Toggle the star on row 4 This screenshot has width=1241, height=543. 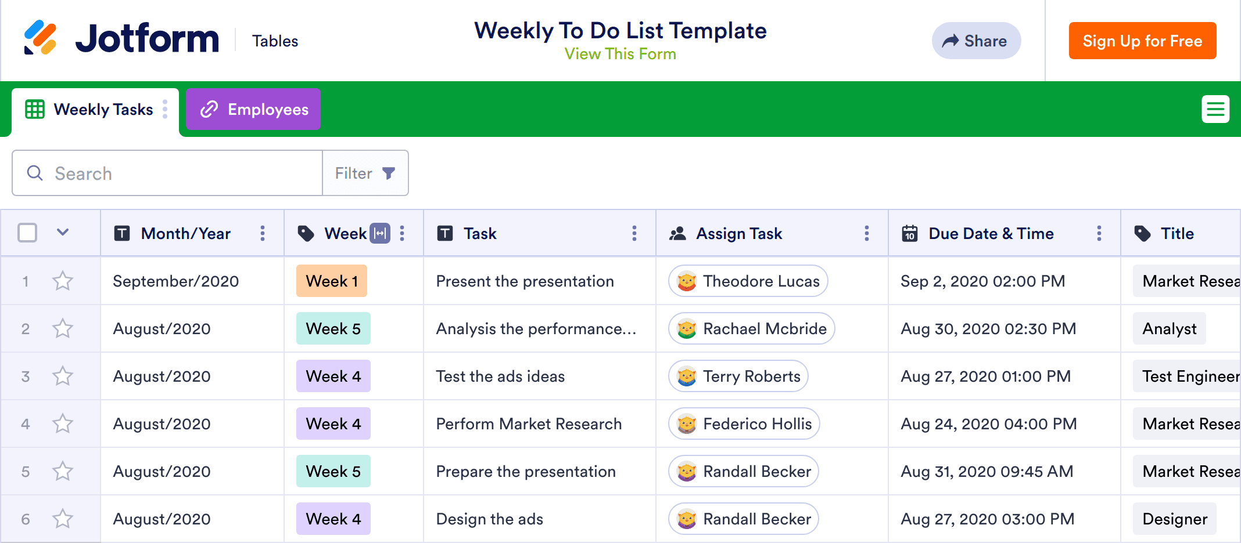[x=63, y=424]
